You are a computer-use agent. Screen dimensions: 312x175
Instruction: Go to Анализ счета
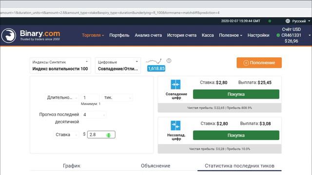coord(148,35)
